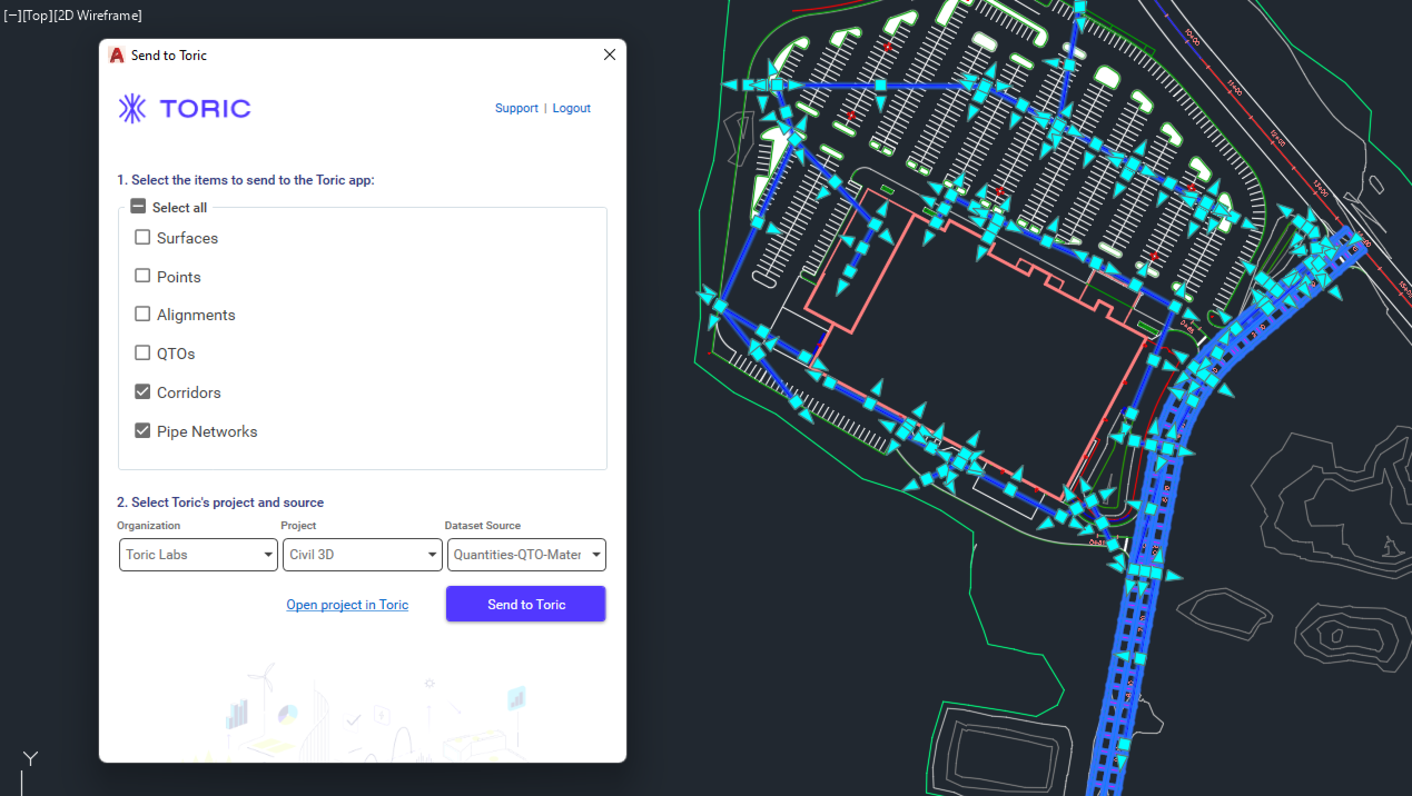Screen dimensions: 1412x796
Task: Check the Points checkbox
Action: click(142, 275)
